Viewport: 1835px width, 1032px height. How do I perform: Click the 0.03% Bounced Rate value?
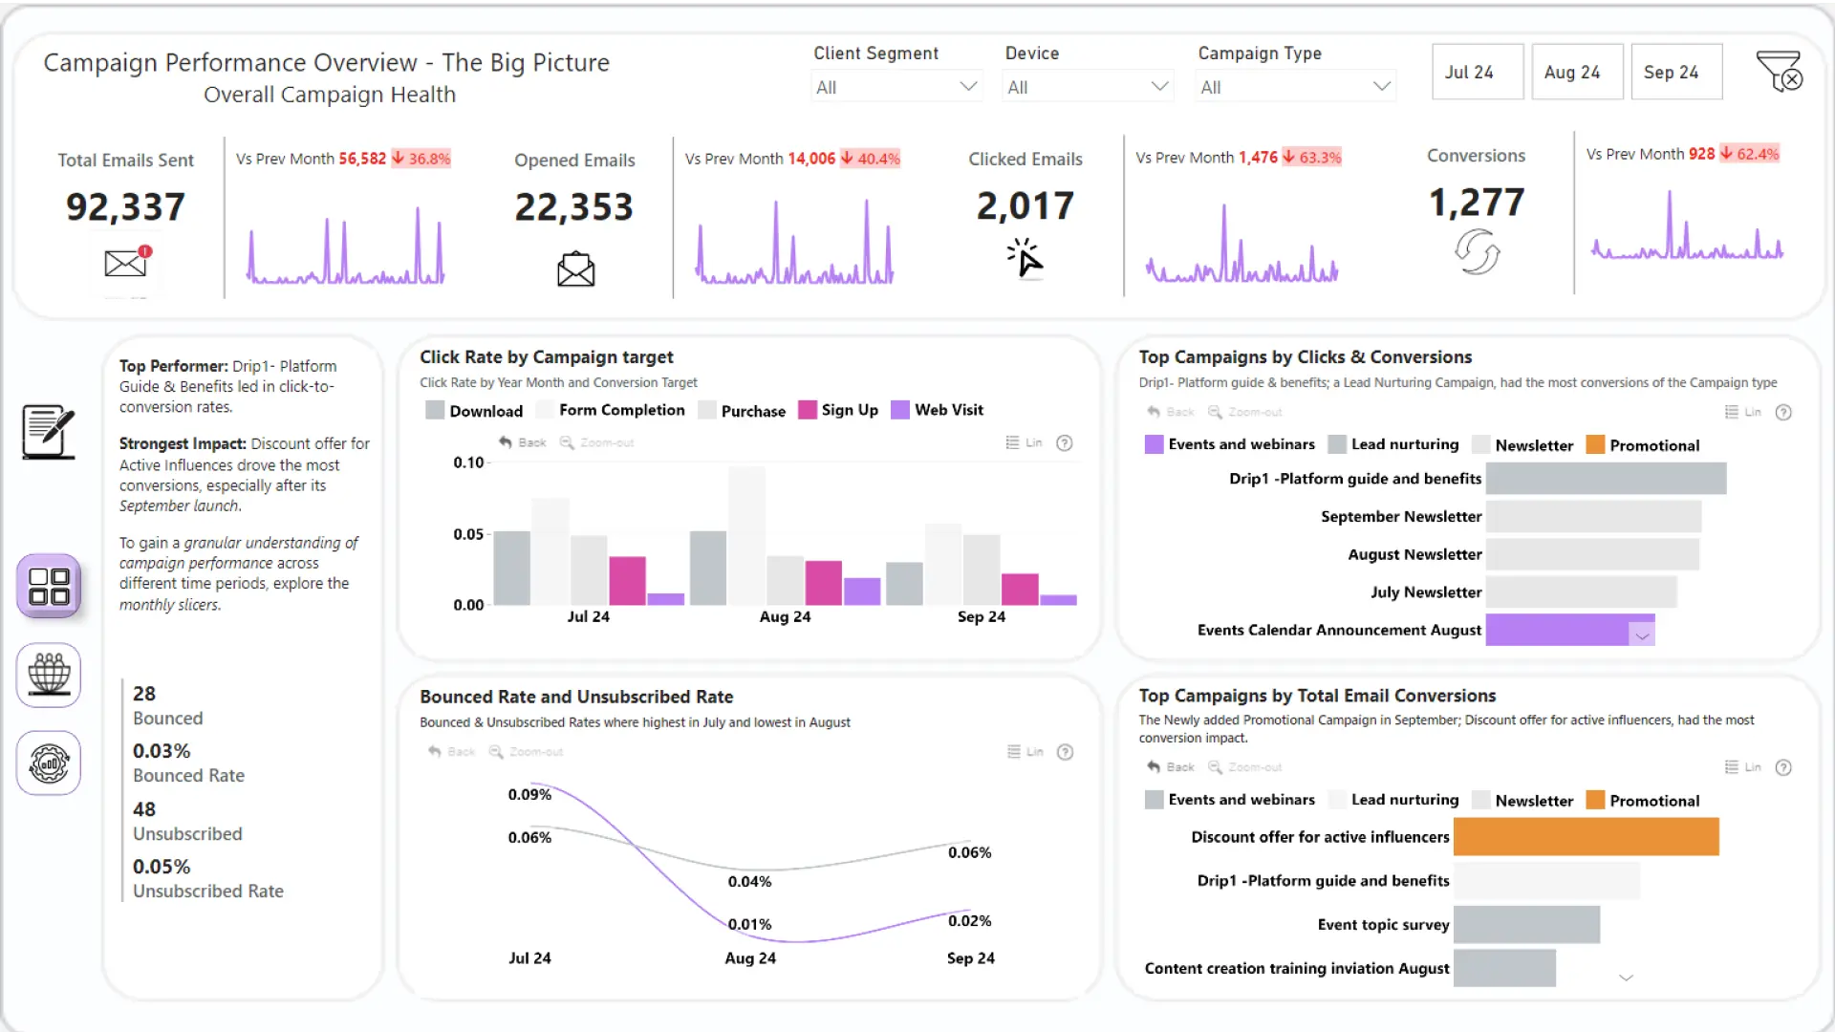[x=162, y=751]
